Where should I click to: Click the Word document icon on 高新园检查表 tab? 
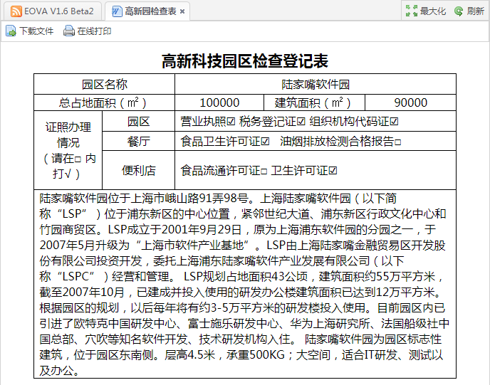point(117,11)
